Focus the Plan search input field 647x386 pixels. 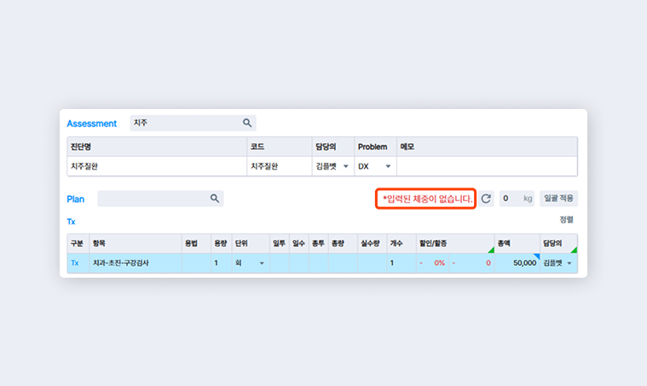pyautogui.click(x=160, y=199)
